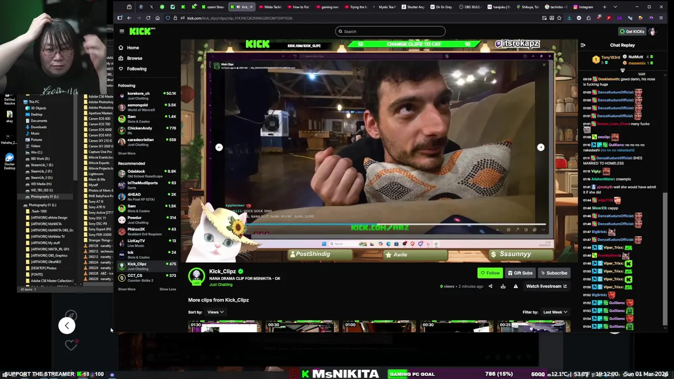Open the list all tabs chevron

point(615,7)
